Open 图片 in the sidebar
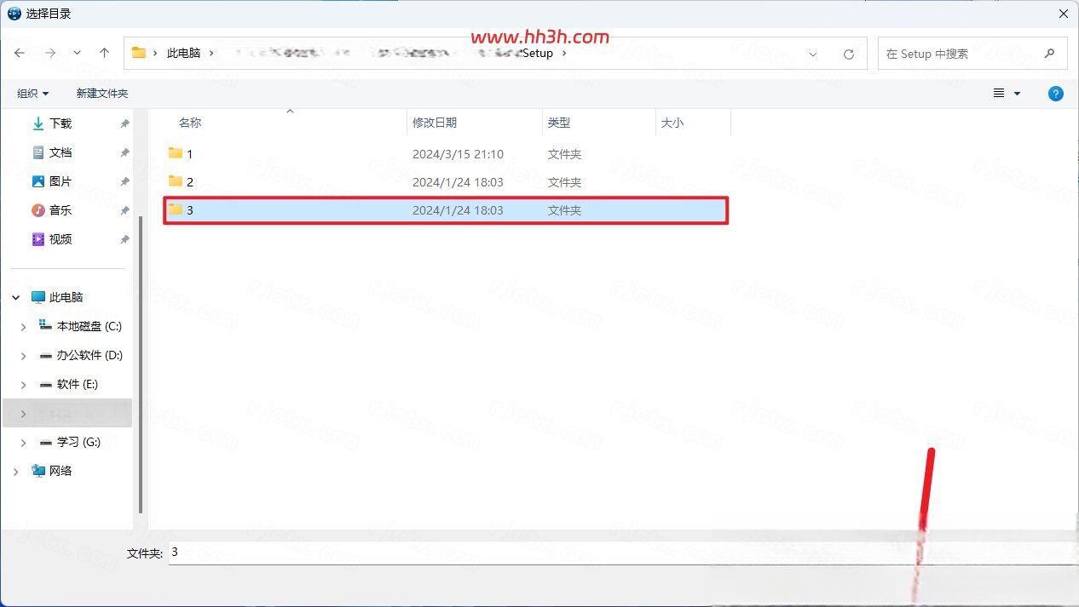Screen dimensions: 1079x607 (60, 181)
